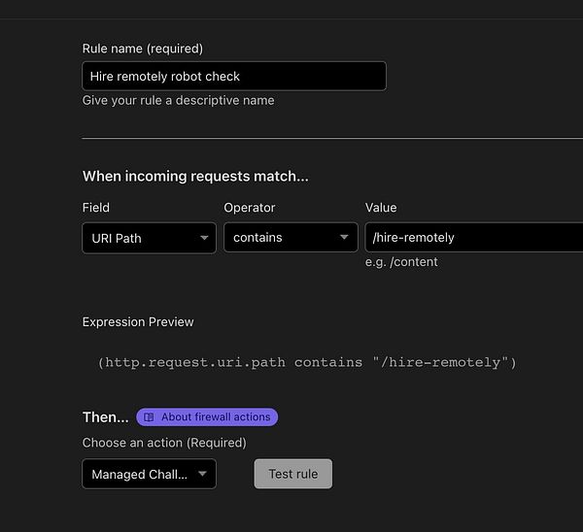The image size is (583, 532).
Task: Click the "Expression Preview" label
Action: coord(138,322)
